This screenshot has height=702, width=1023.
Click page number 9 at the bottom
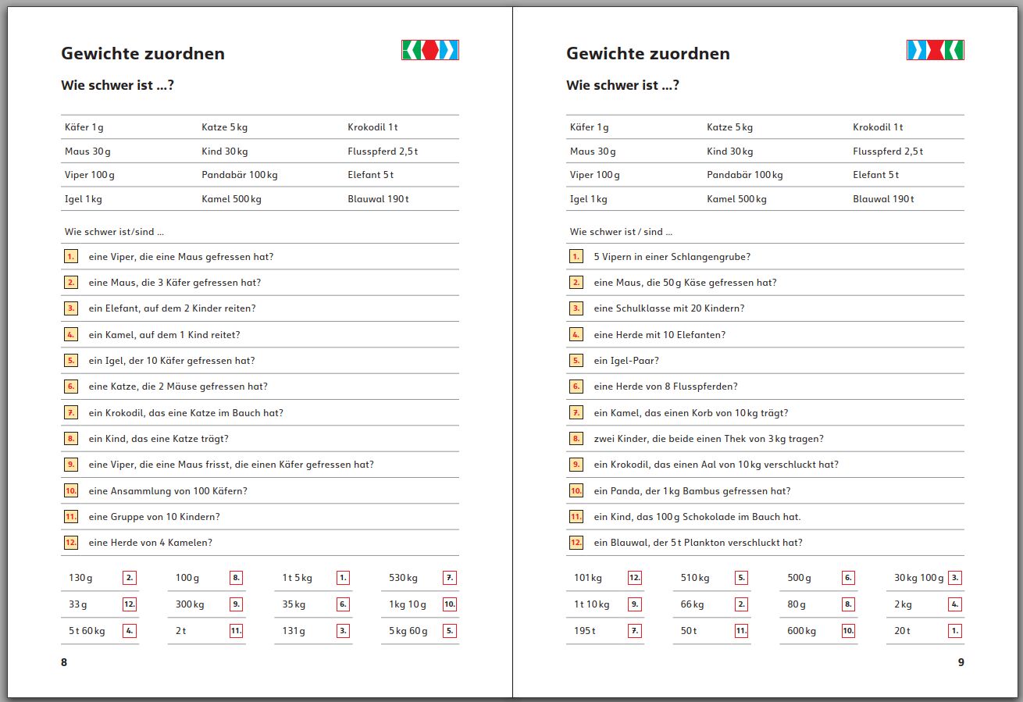pyautogui.click(x=961, y=662)
